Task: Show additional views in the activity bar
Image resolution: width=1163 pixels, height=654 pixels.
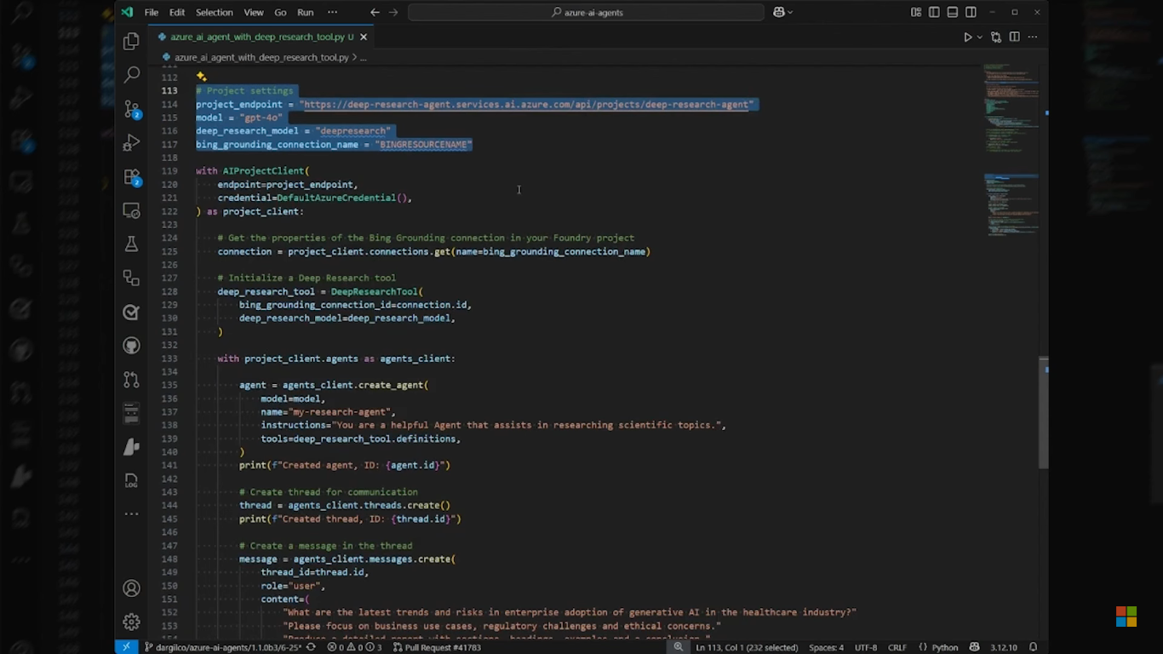Action: (x=131, y=513)
